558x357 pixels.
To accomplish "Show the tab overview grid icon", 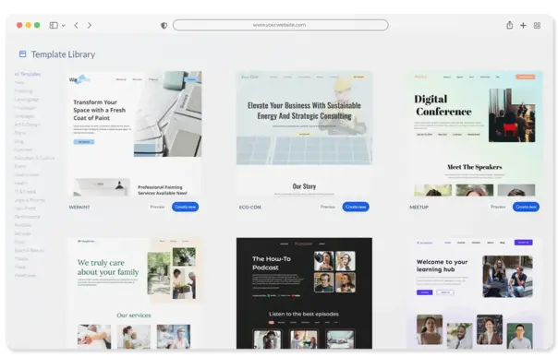I will pos(537,25).
